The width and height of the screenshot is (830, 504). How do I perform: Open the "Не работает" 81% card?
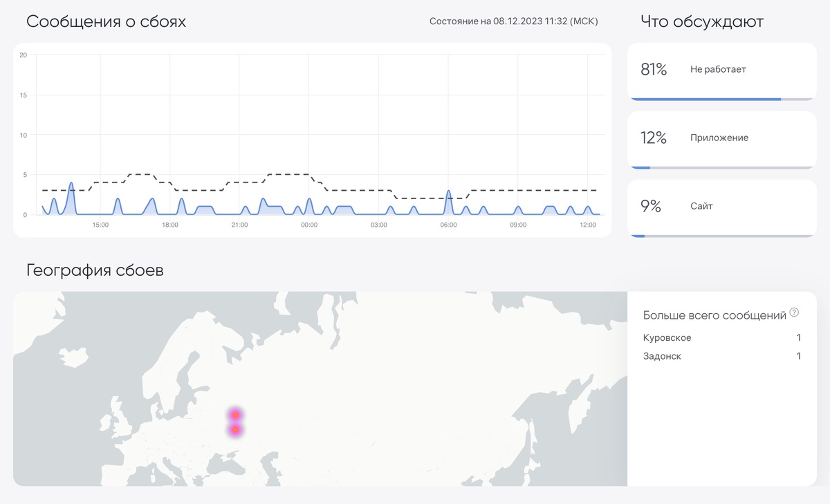[721, 70]
